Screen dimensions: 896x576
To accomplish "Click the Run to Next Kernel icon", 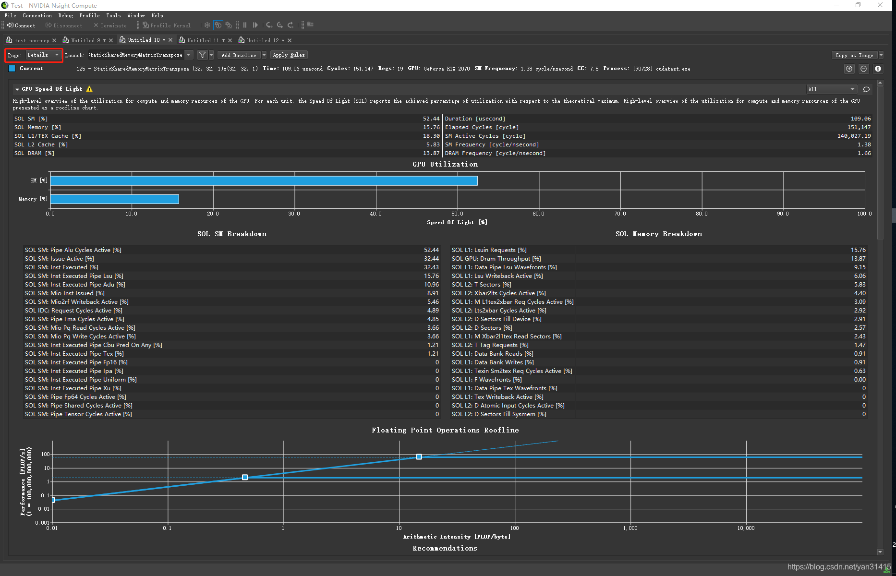I will click(255, 25).
